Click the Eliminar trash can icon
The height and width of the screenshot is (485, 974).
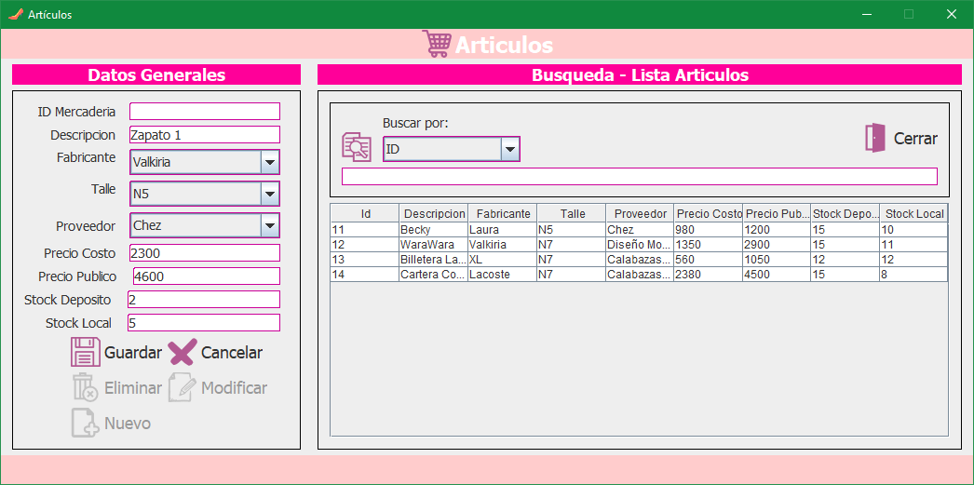click(x=86, y=388)
